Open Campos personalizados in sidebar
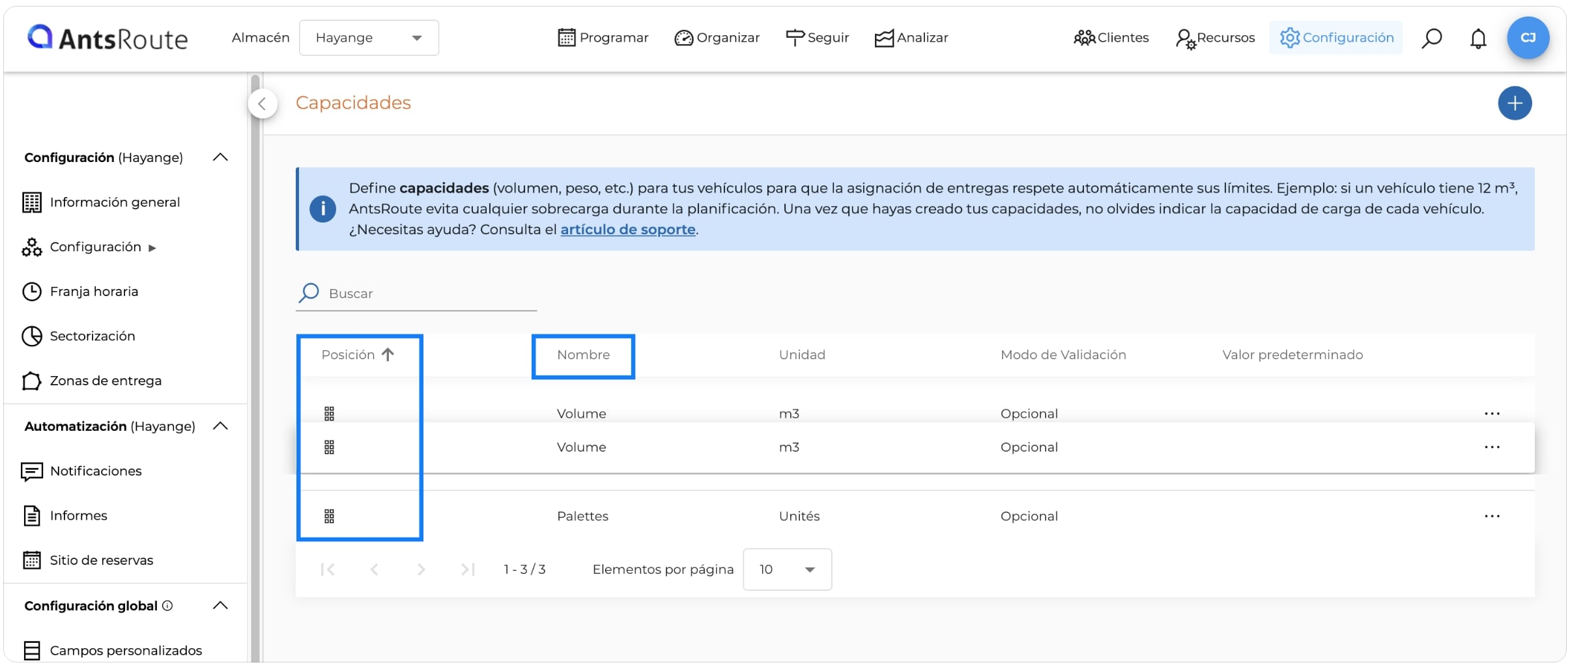 pos(112,650)
